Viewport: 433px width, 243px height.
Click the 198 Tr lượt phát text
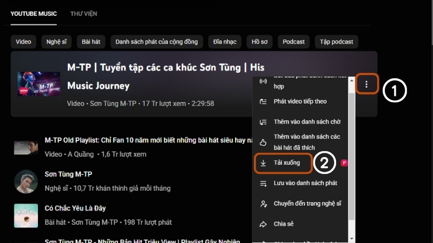tap(147, 222)
